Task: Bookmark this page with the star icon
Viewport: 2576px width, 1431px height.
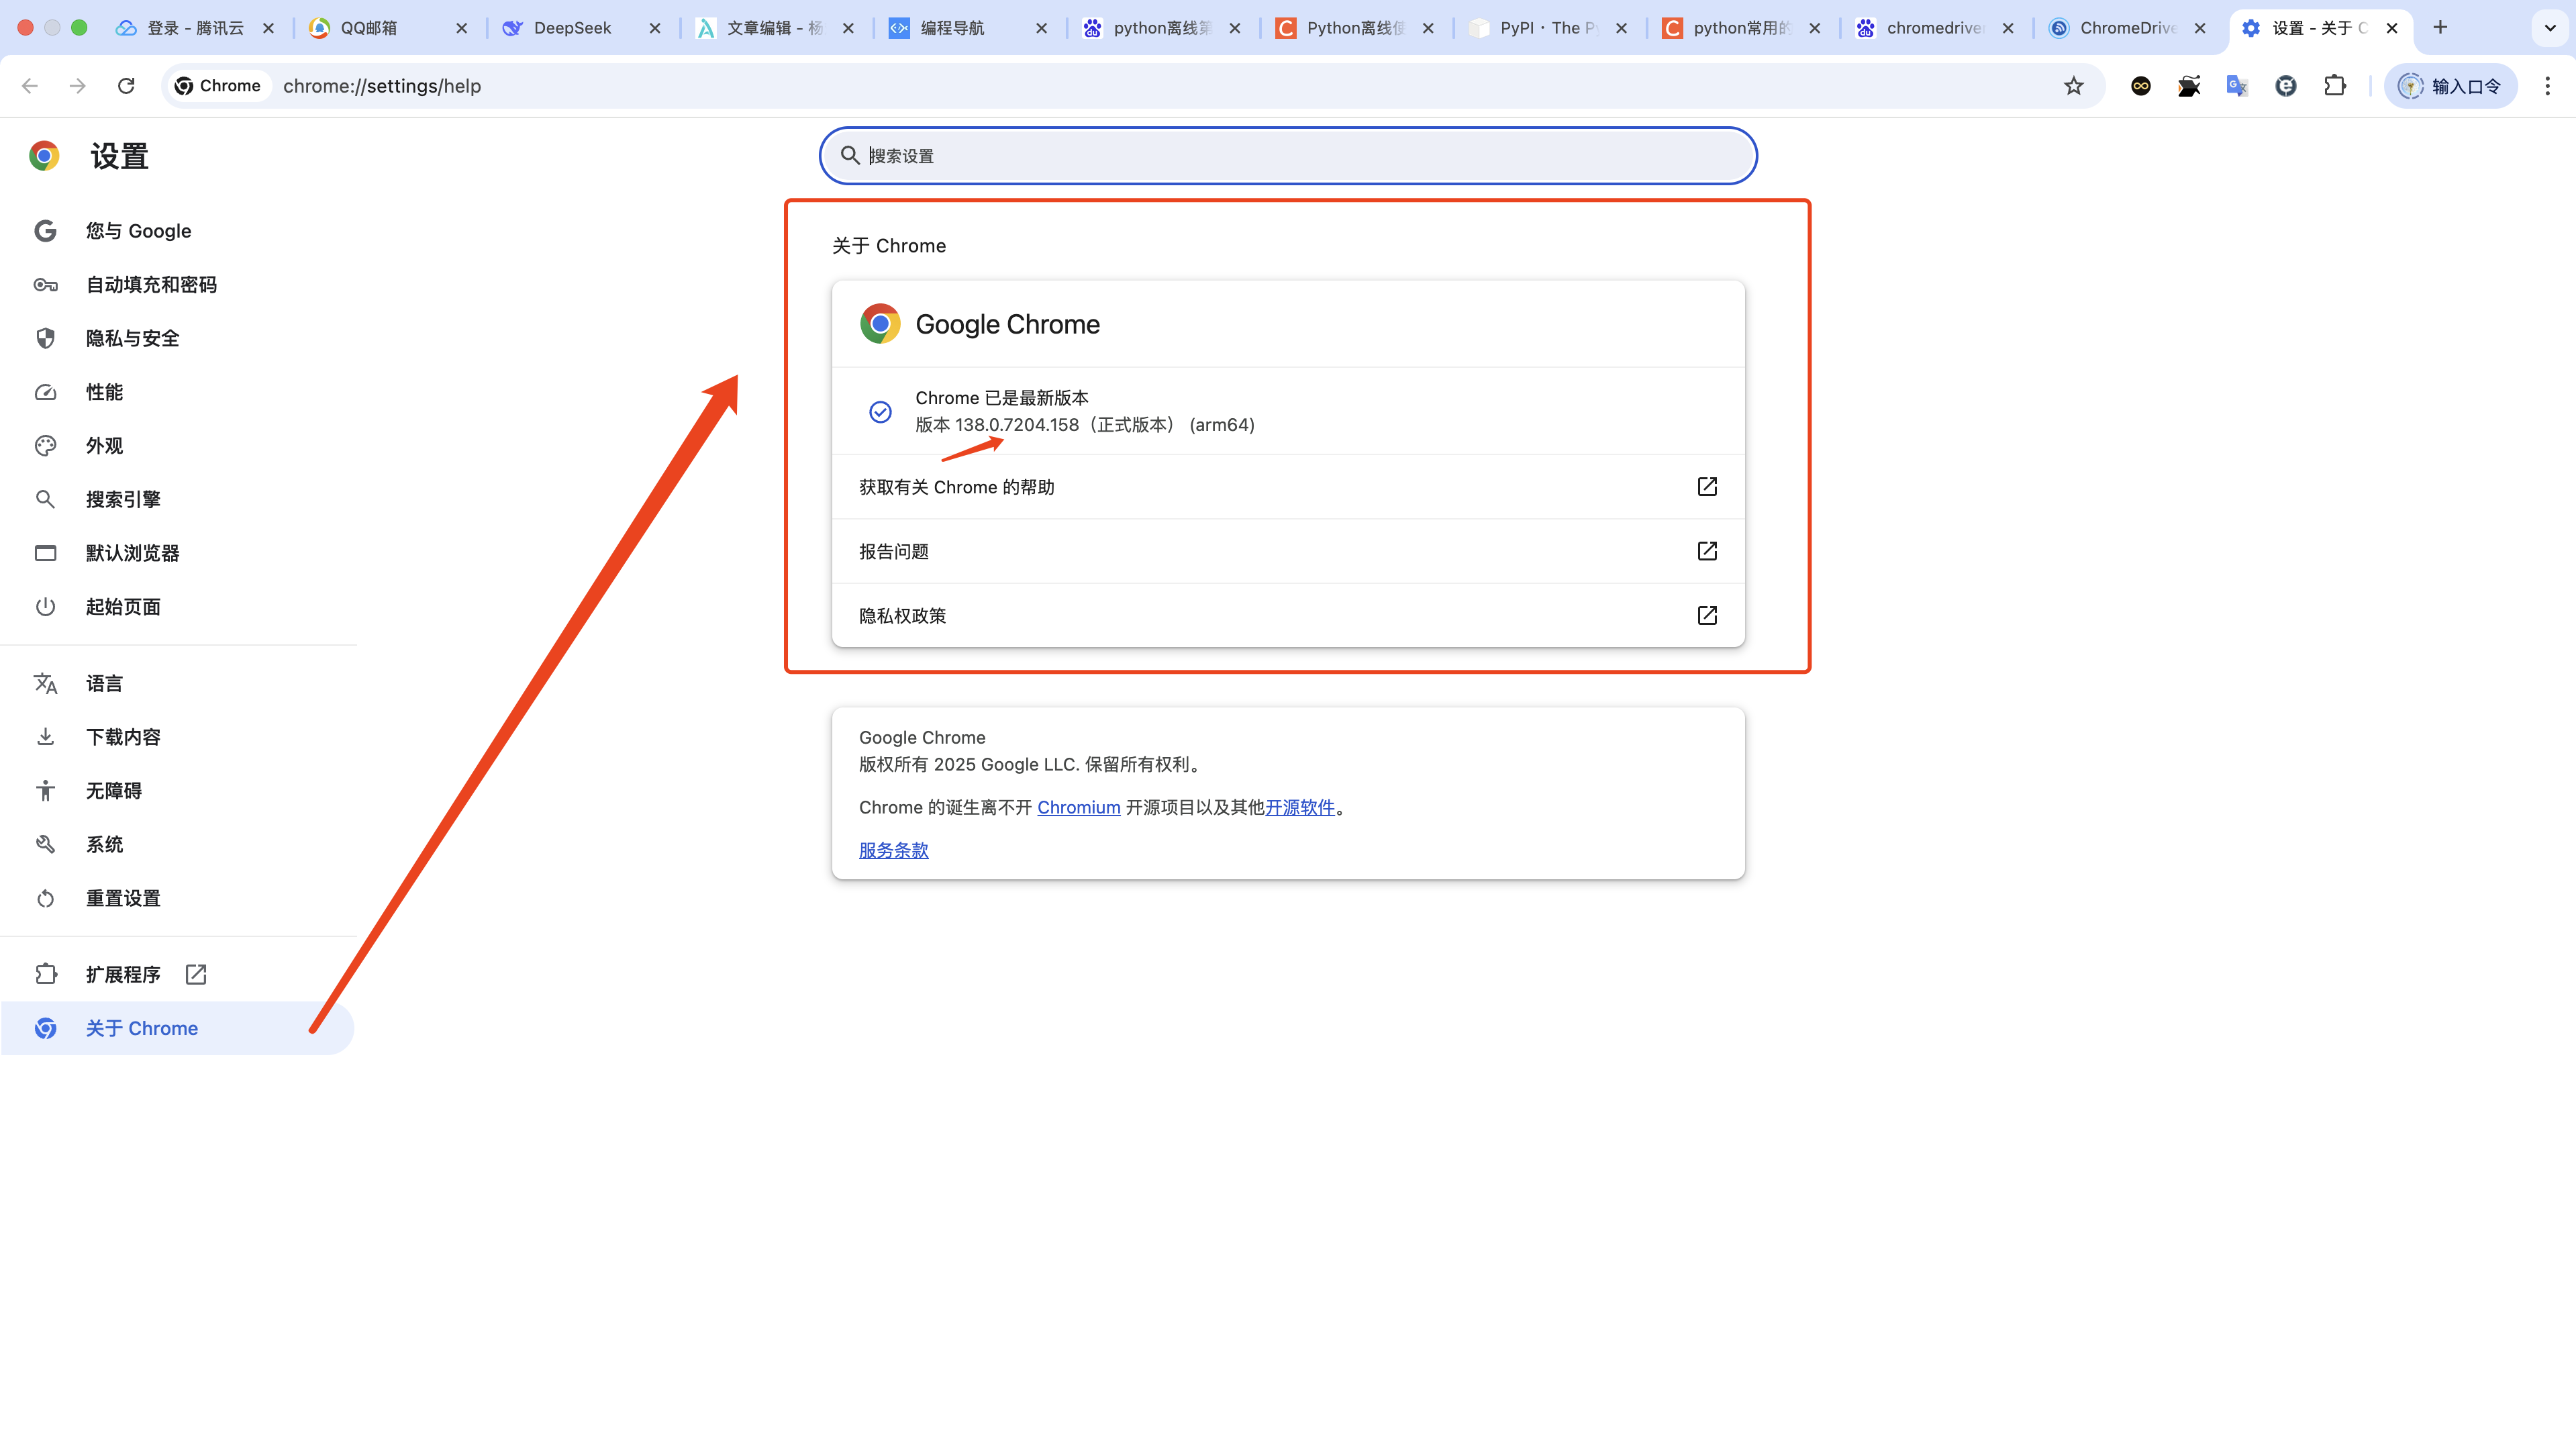Action: [x=2073, y=86]
